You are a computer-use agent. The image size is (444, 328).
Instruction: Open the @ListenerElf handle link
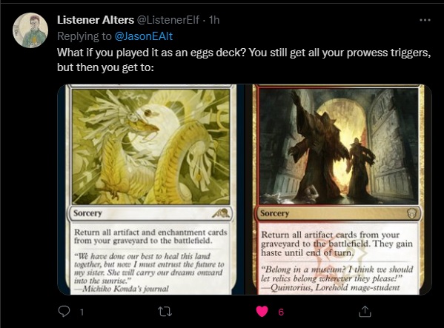click(x=168, y=20)
